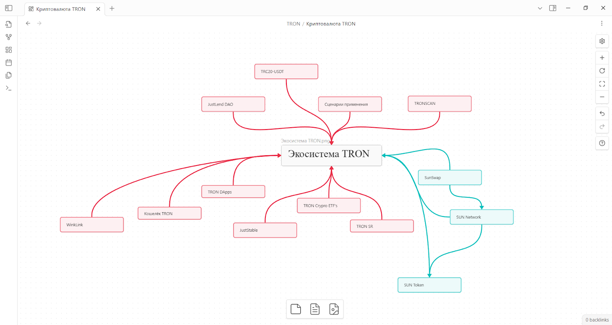Redo canvas action
Screen dimensions: 612x325
pyautogui.click(x=602, y=127)
